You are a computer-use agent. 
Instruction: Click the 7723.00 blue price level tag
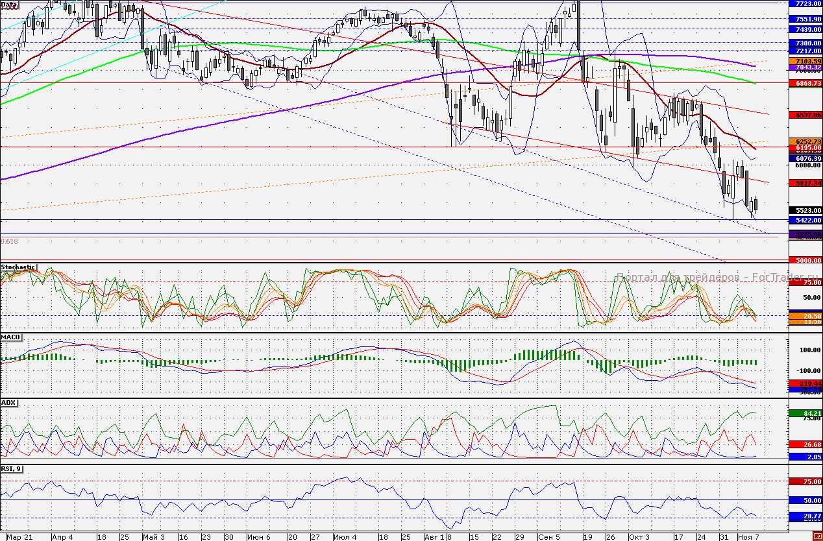point(804,3)
